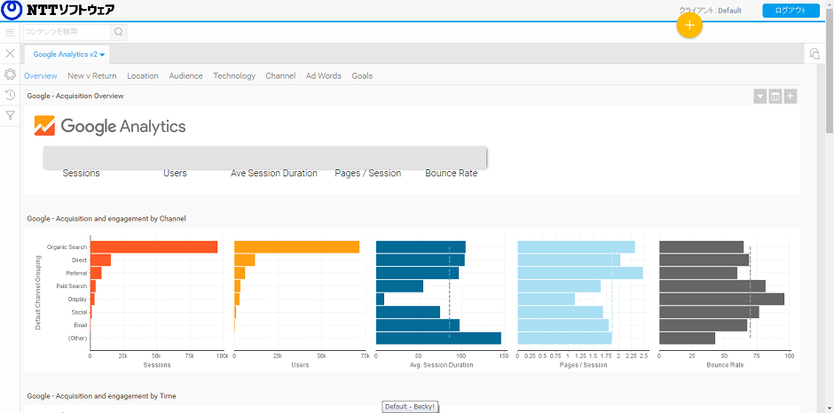
Task: Click the Organic Search bar in Users chart
Action: (297, 246)
